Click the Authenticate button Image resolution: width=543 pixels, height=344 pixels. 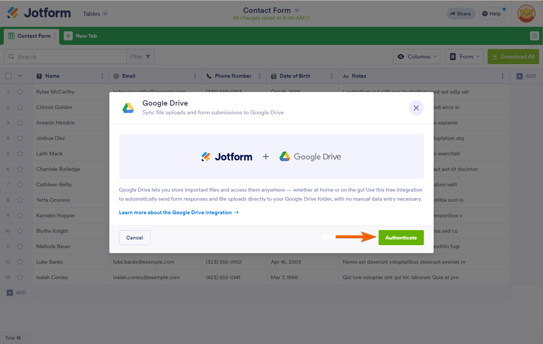401,238
